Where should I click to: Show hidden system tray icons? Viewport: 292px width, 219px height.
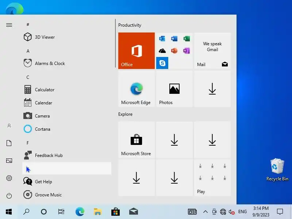click(205, 212)
